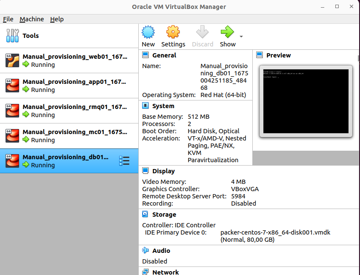Click the Processors value 2

pyautogui.click(x=189, y=124)
